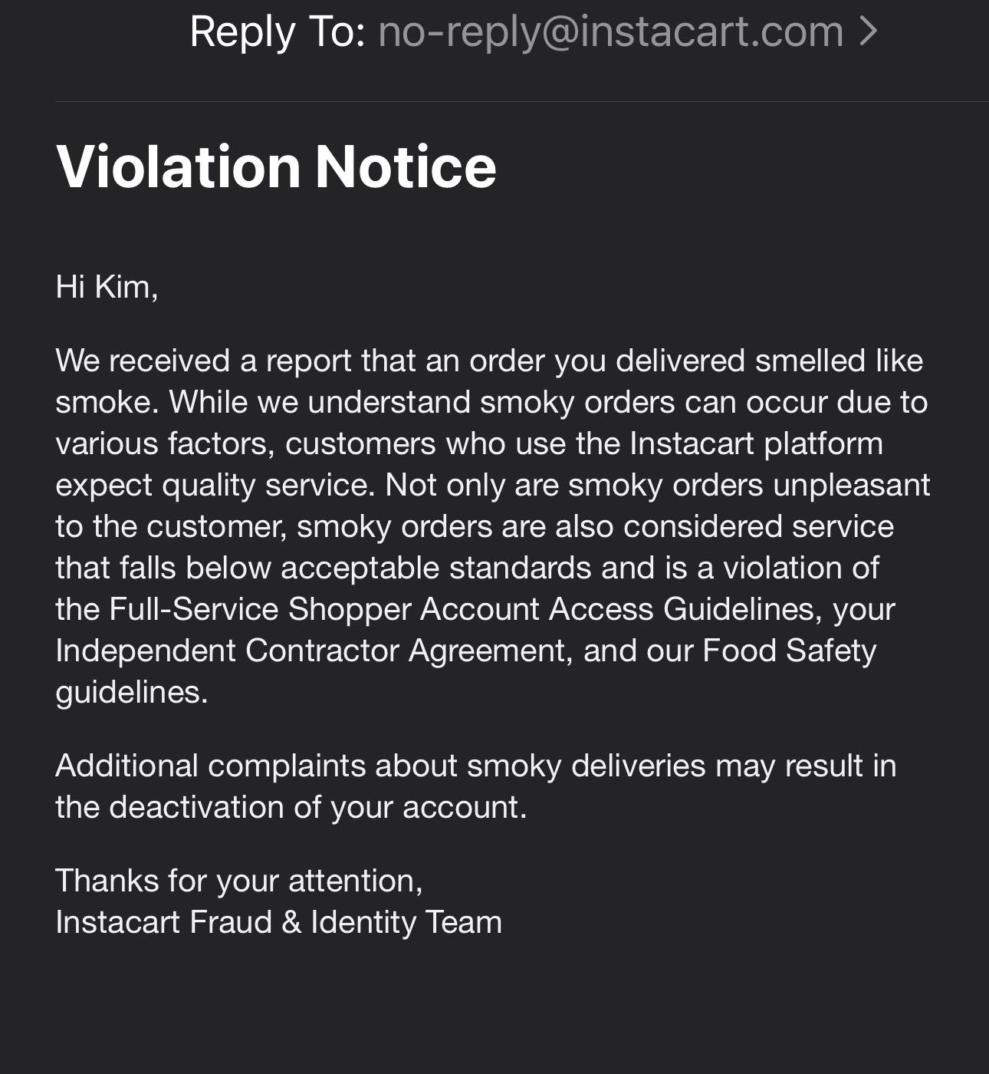
Task: Select the 'Food Safety' phrase
Action: [x=790, y=651]
